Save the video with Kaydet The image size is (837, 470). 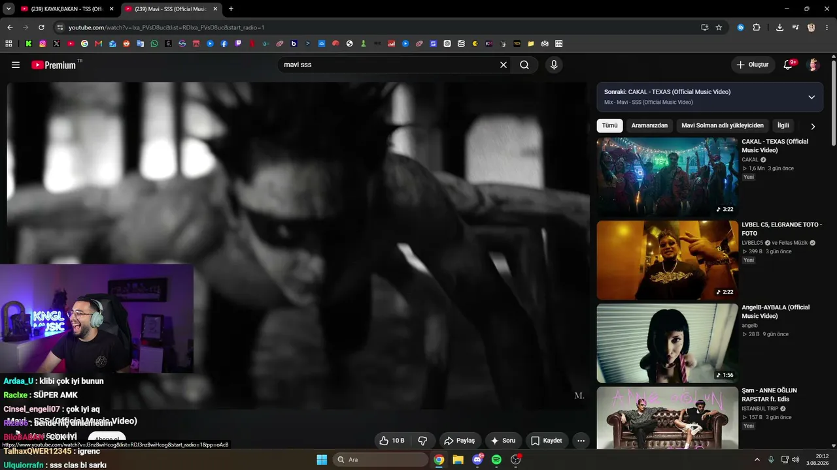547,441
